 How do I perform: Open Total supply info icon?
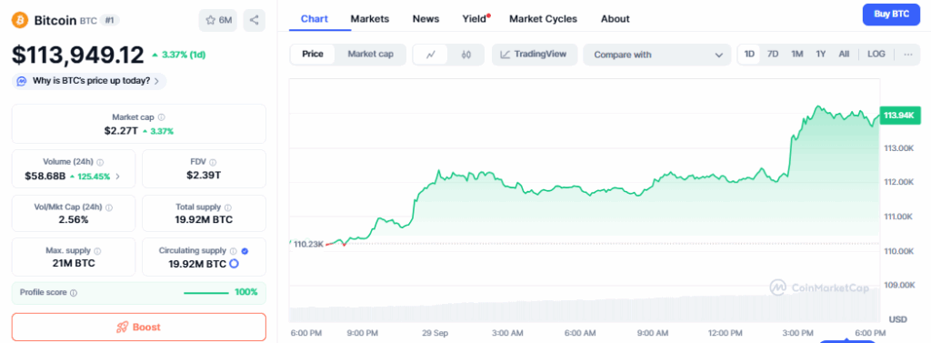coord(228,207)
